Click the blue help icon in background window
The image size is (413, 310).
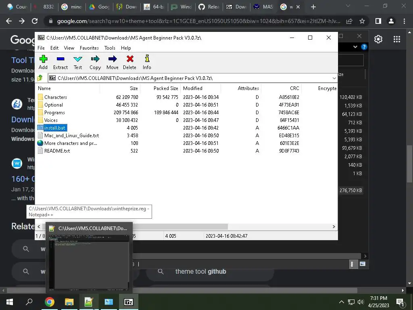click(364, 47)
